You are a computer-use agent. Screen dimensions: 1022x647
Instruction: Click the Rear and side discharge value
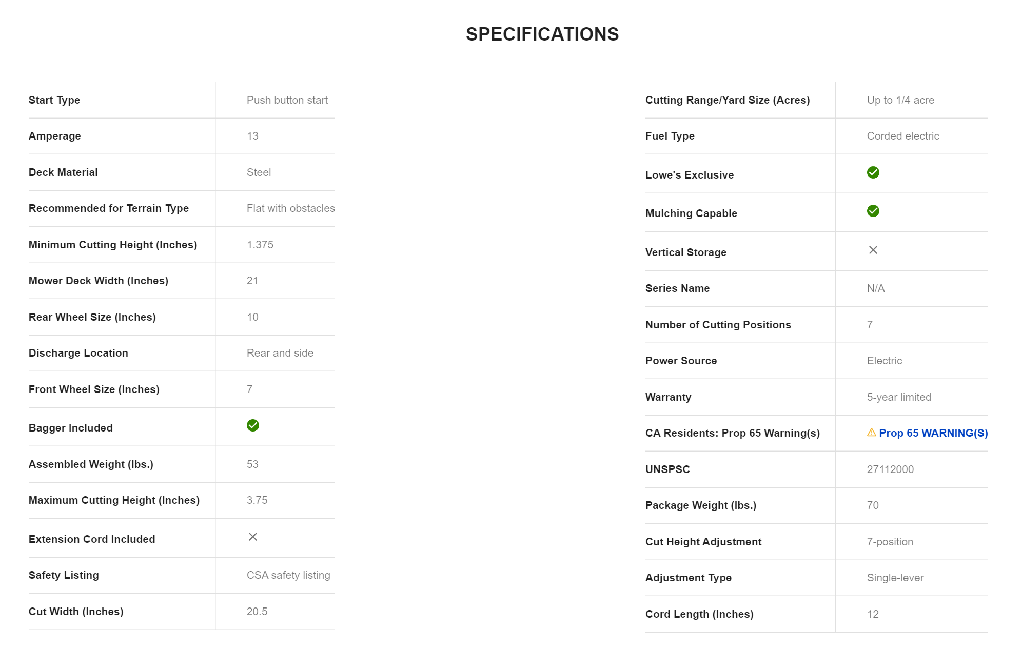(x=280, y=353)
